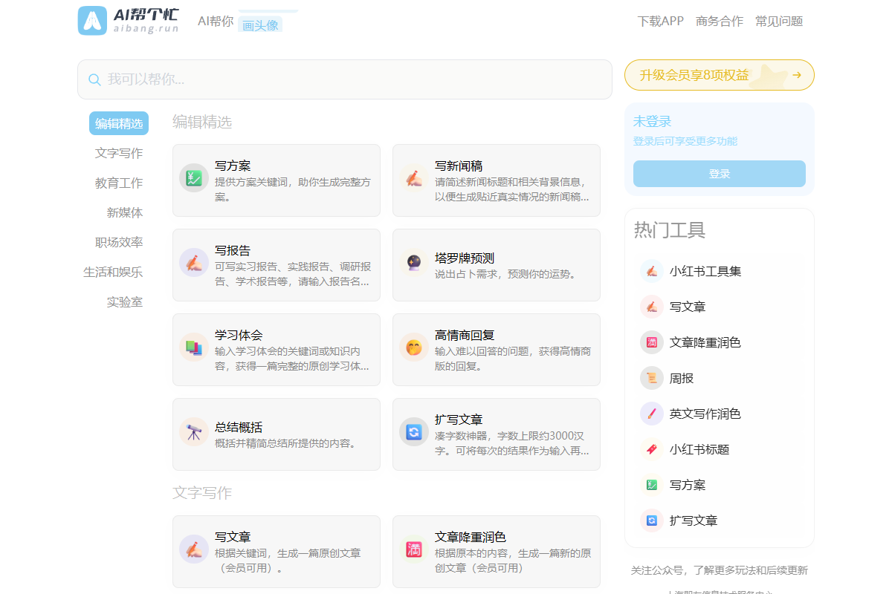Click the 登录 button
This screenshot has height=594, width=892.
coord(719,173)
